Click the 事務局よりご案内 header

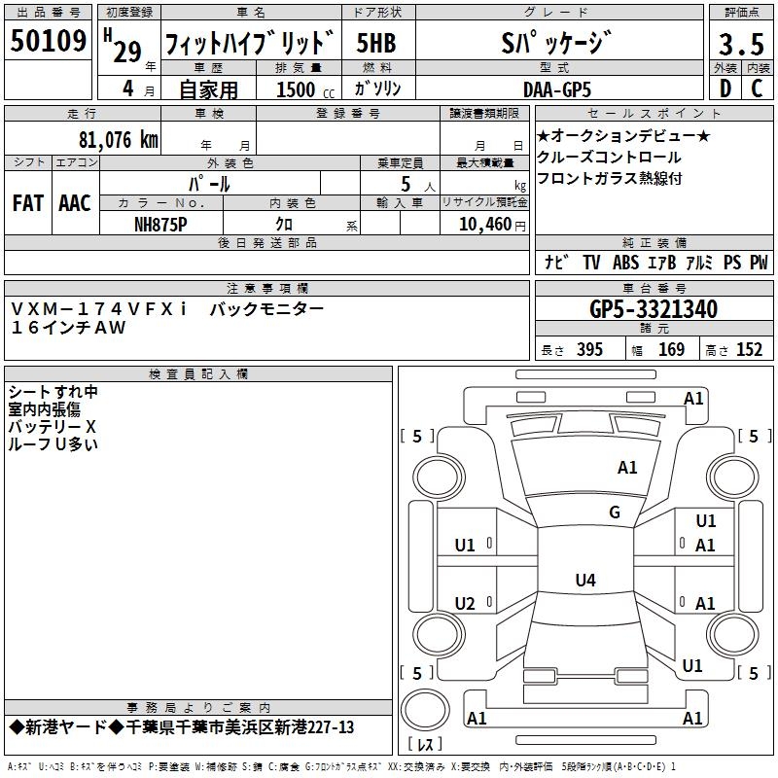point(198,708)
